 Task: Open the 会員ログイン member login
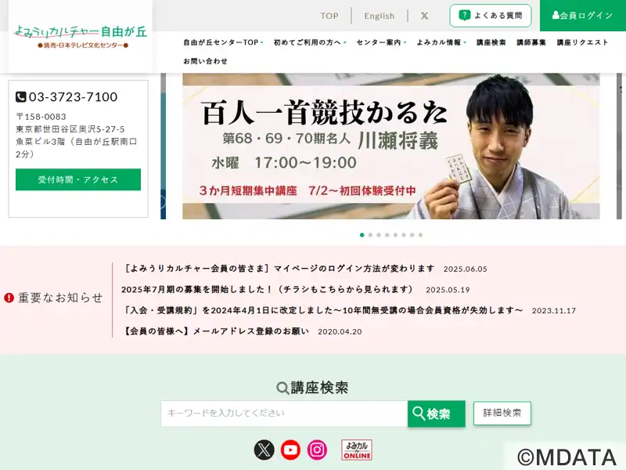(x=582, y=16)
